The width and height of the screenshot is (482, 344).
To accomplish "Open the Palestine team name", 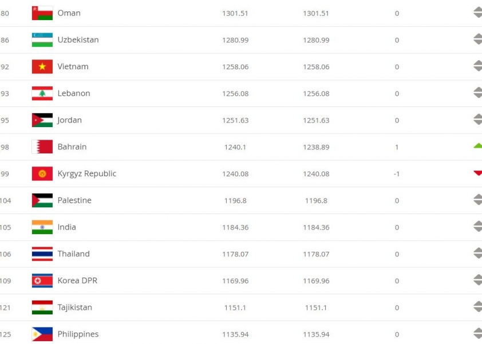I will [74, 200].
